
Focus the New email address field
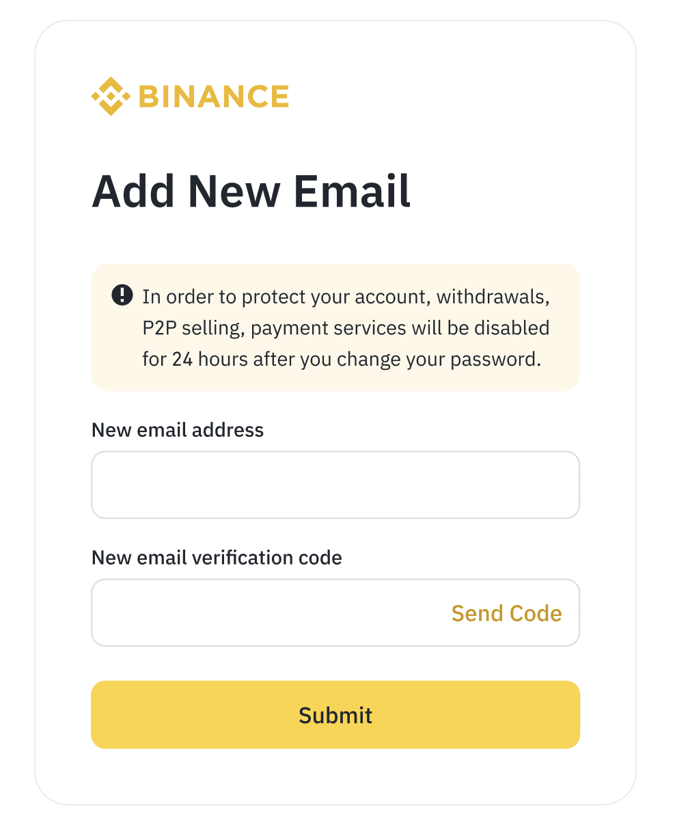tap(335, 485)
